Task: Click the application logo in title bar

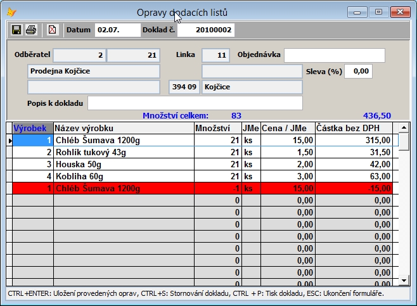Action: tap(11, 12)
